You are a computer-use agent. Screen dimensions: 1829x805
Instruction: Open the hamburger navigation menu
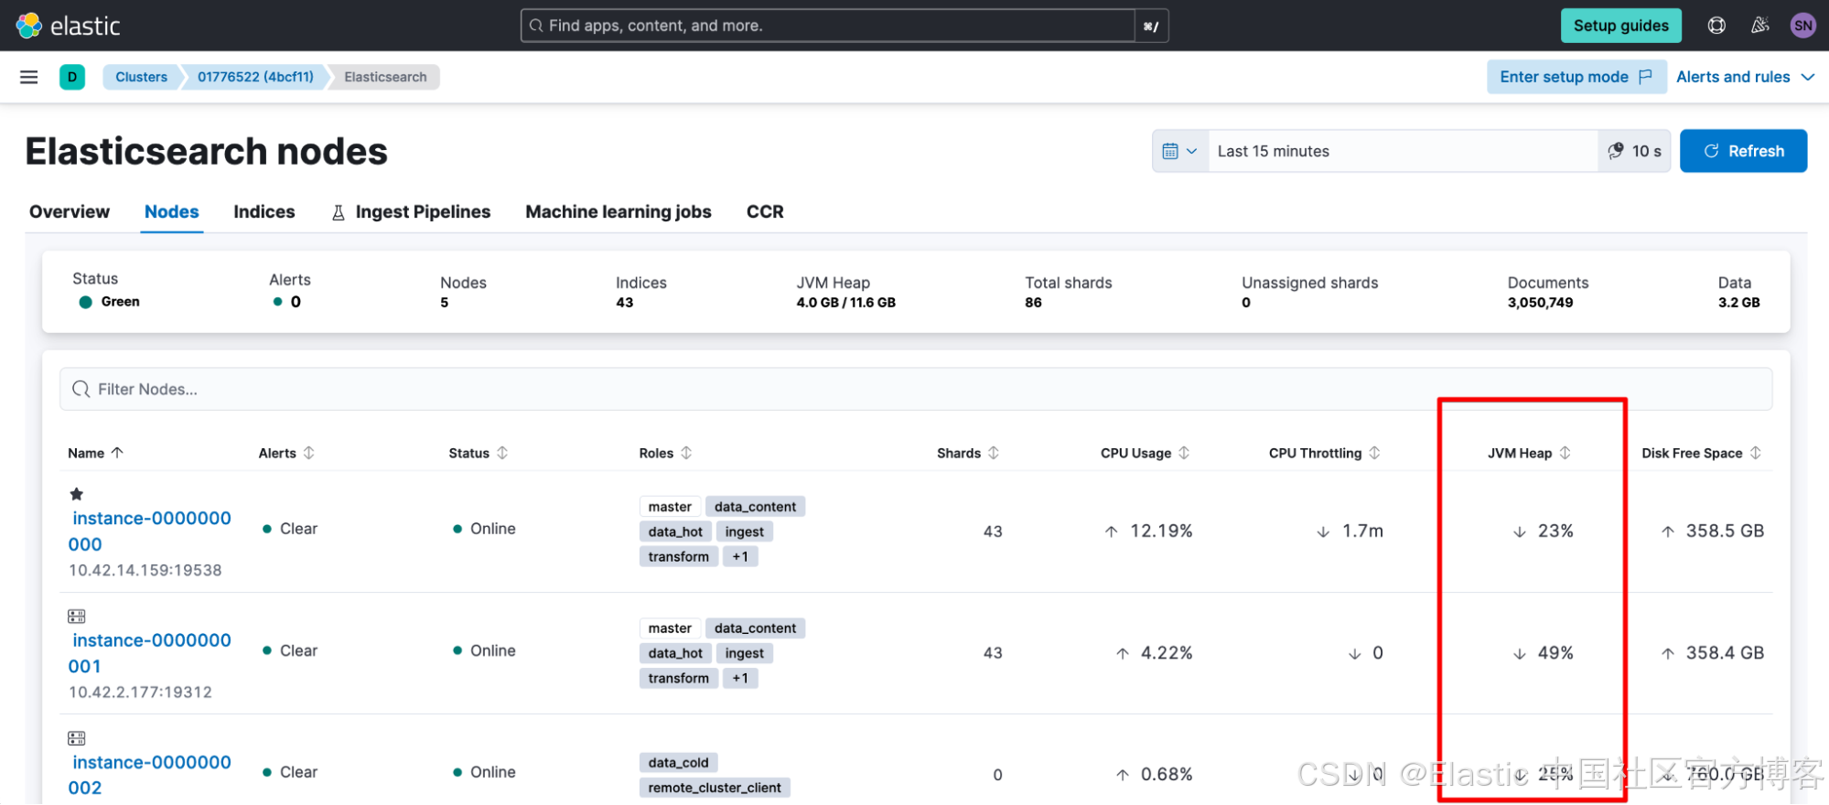click(x=29, y=77)
